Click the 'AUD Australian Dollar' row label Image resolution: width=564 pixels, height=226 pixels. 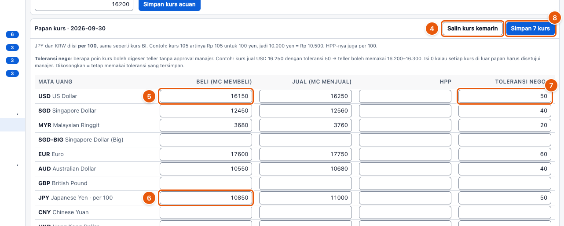click(x=67, y=169)
